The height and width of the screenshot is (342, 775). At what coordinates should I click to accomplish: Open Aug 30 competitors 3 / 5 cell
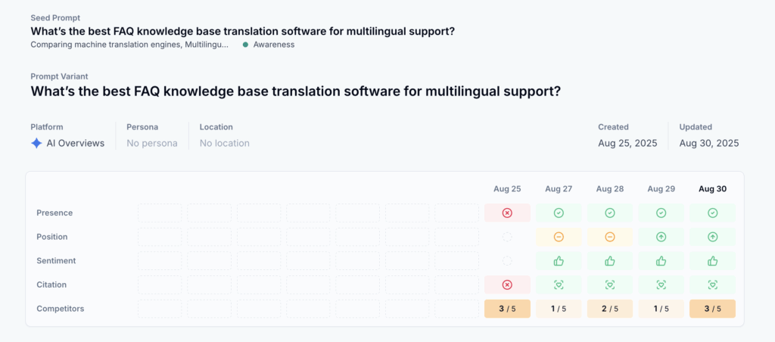coord(712,309)
